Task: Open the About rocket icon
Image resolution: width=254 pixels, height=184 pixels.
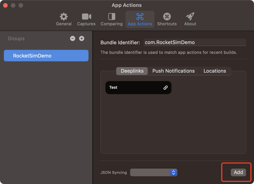Action: pyautogui.click(x=190, y=17)
